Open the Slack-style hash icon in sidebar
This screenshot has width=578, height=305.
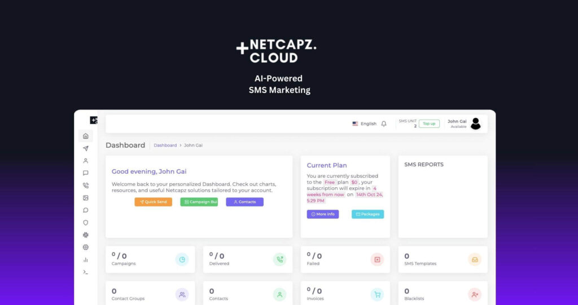tap(86, 235)
